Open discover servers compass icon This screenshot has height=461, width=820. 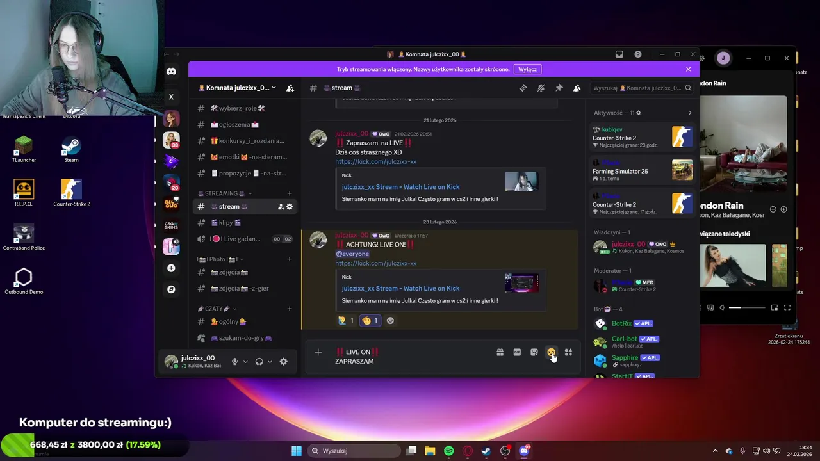(171, 289)
